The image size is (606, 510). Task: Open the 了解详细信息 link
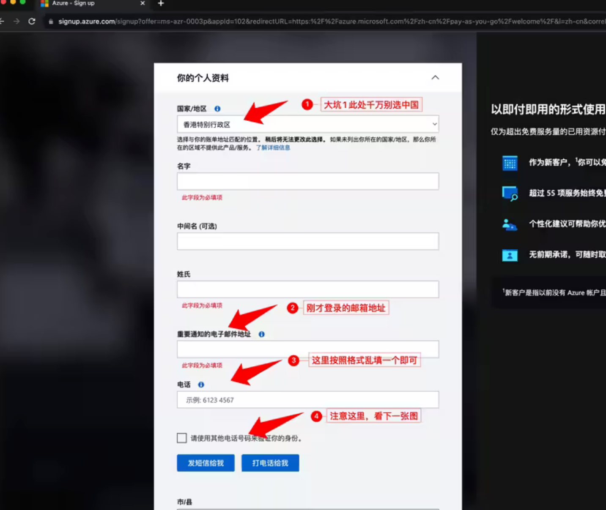point(273,147)
